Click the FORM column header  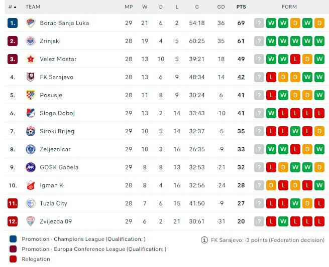[x=289, y=7]
